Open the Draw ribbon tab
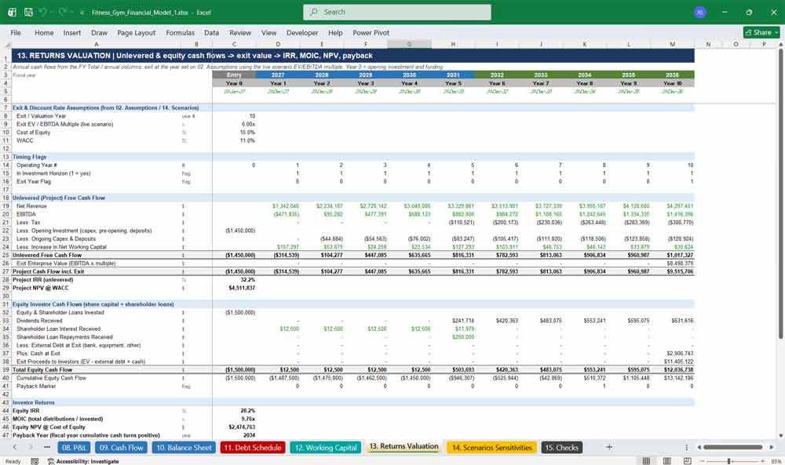Screen dimensions: 785x465 pos(99,32)
